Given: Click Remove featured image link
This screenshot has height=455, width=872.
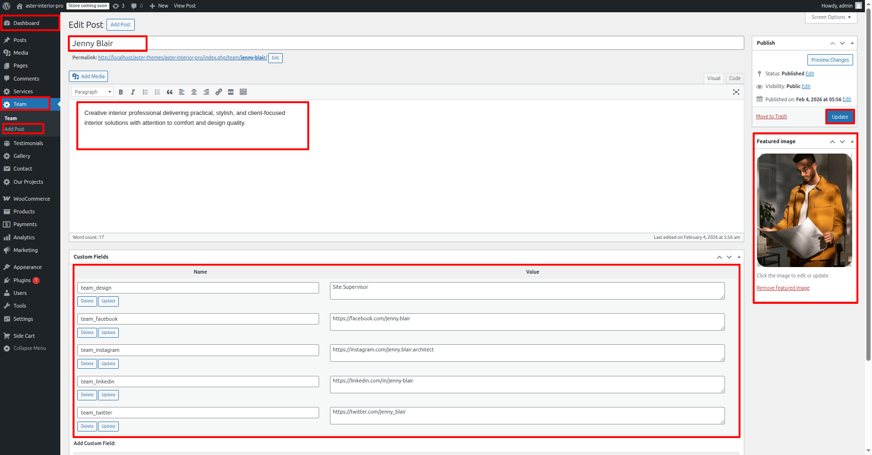Looking at the screenshot, I should click(x=783, y=288).
